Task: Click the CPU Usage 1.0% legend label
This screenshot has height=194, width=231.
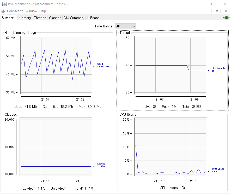Action: coord(218,170)
